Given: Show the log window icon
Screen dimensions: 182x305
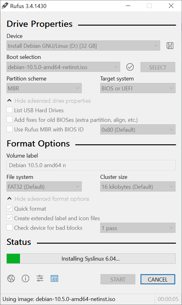Looking at the screenshot, I should pyautogui.click(x=54, y=278).
